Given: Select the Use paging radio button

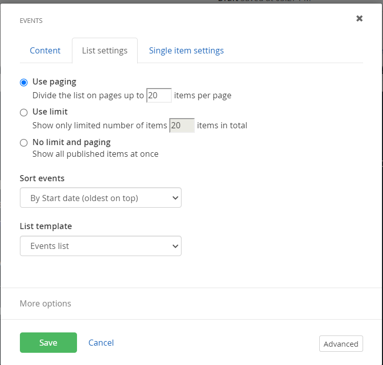Looking at the screenshot, I should click(23, 82).
